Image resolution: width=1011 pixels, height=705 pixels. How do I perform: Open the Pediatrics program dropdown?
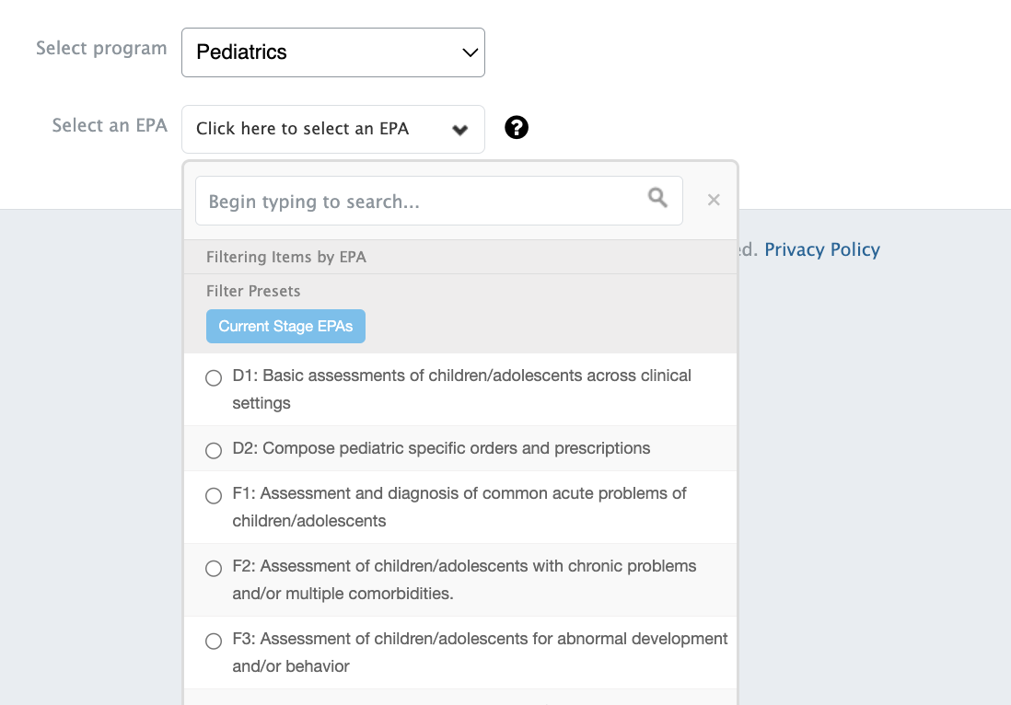[x=332, y=52]
